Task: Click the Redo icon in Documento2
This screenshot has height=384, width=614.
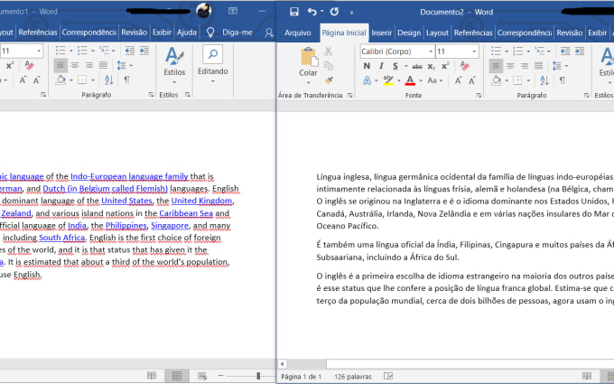Action: 334,12
